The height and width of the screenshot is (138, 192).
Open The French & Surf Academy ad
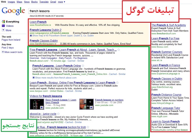(168, 25)
